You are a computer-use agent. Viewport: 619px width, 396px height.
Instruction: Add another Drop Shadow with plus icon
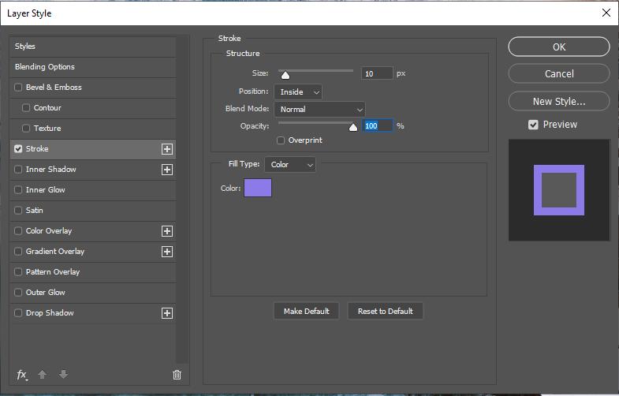[167, 313]
